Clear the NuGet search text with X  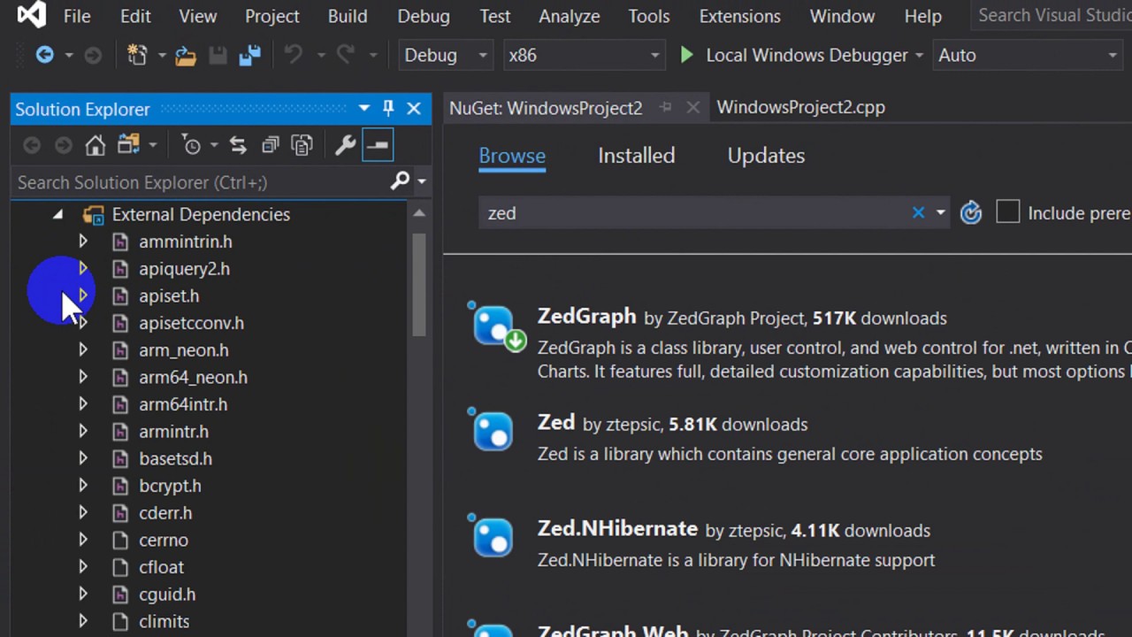(918, 212)
